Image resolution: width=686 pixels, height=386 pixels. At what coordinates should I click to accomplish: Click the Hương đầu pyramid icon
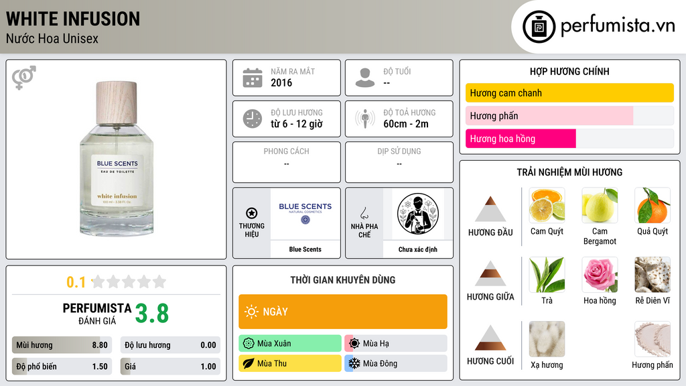(490, 209)
